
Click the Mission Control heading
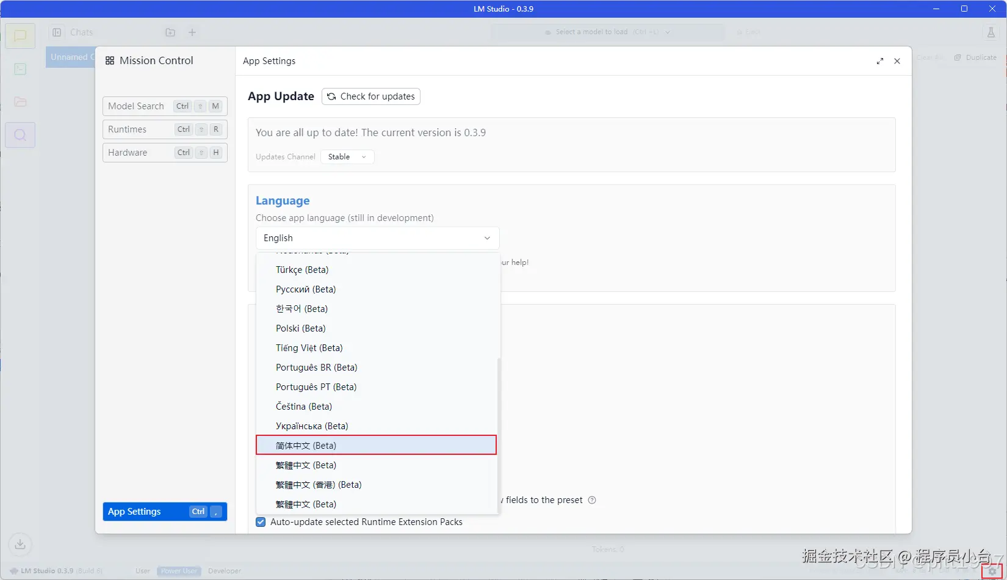(x=156, y=60)
